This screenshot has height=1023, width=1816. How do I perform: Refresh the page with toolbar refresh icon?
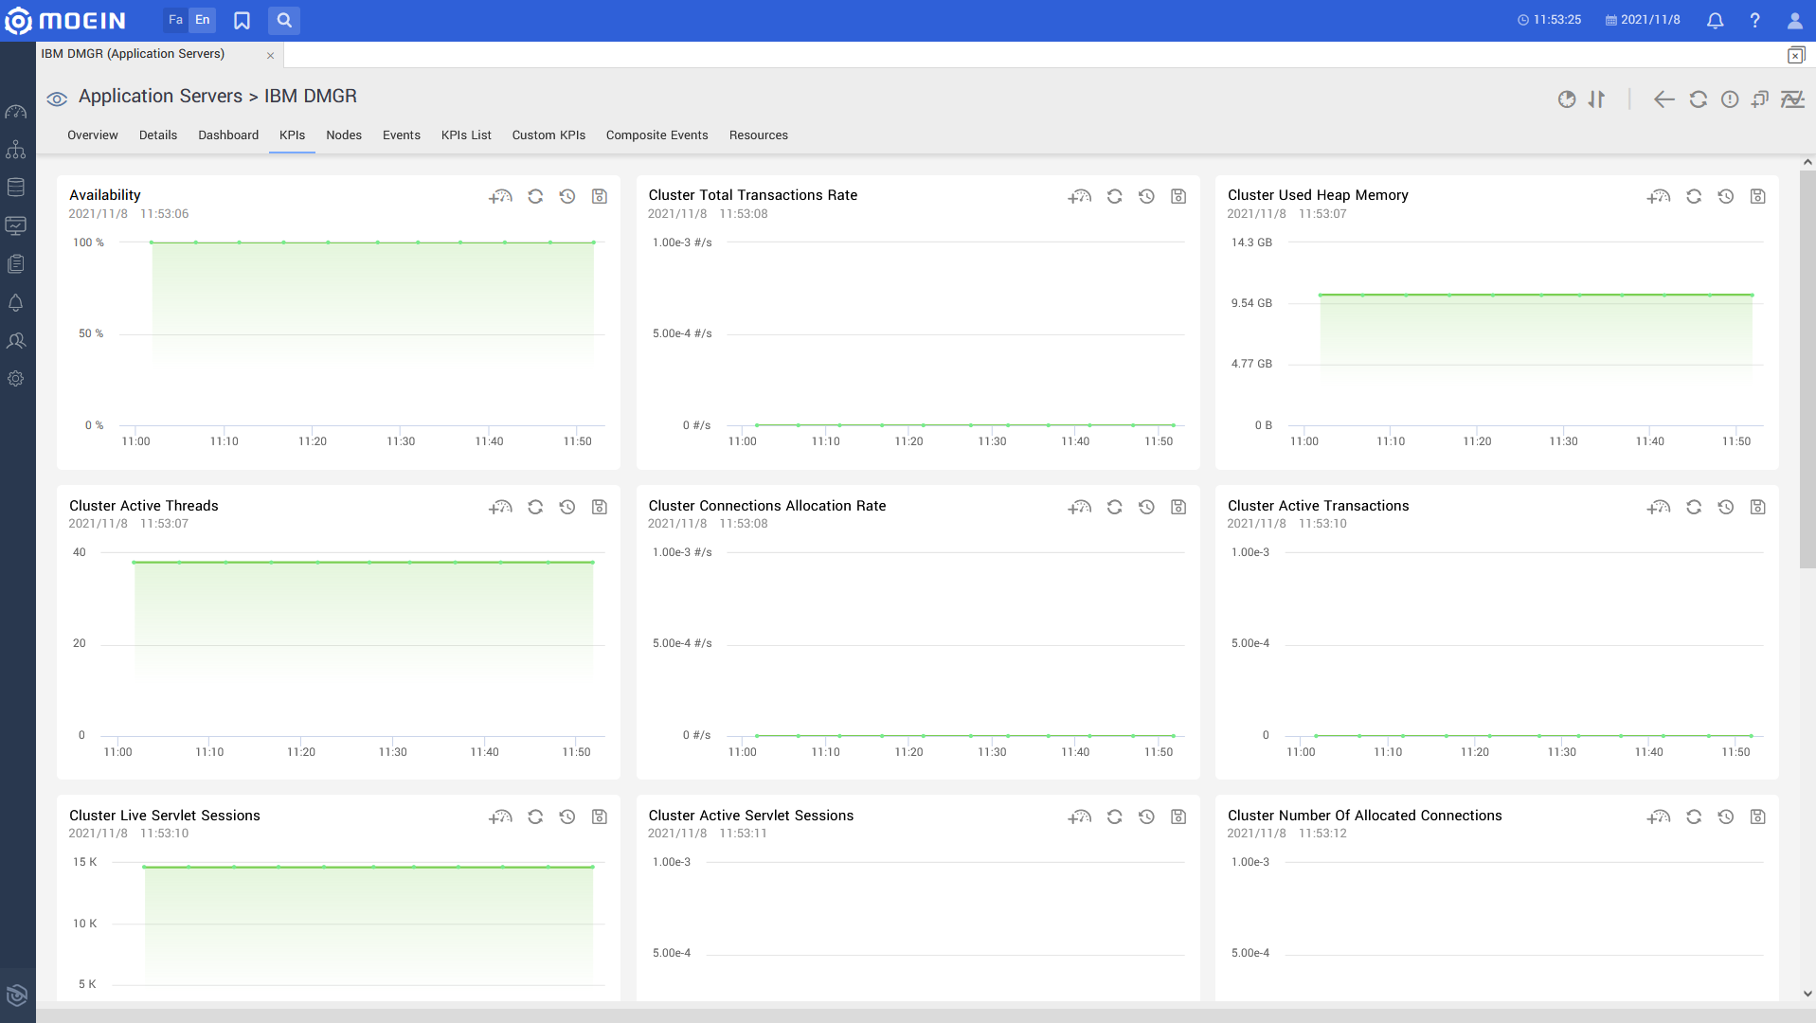coord(1698,99)
